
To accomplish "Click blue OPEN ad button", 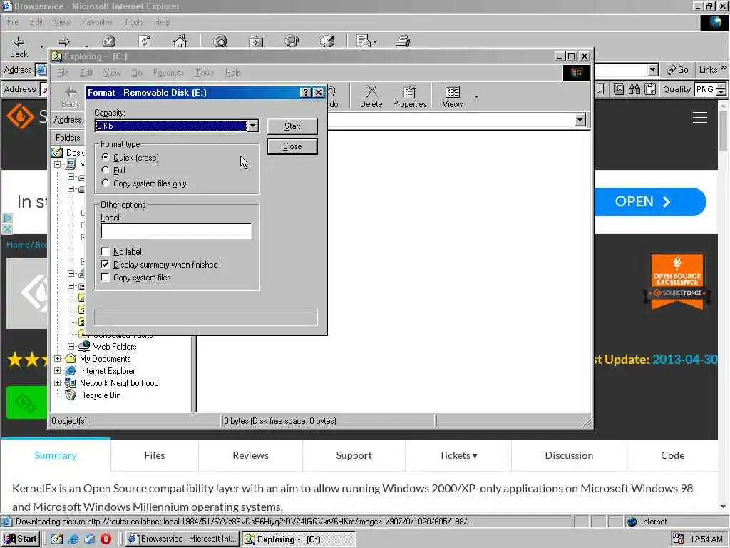I will (x=649, y=202).
